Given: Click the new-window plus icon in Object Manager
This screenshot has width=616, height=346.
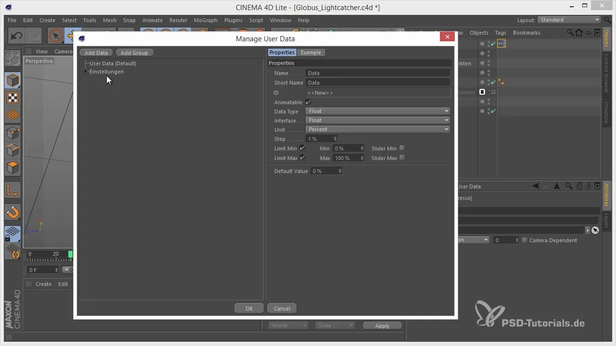Looking at the screenshot, I should tap(597, 33).
